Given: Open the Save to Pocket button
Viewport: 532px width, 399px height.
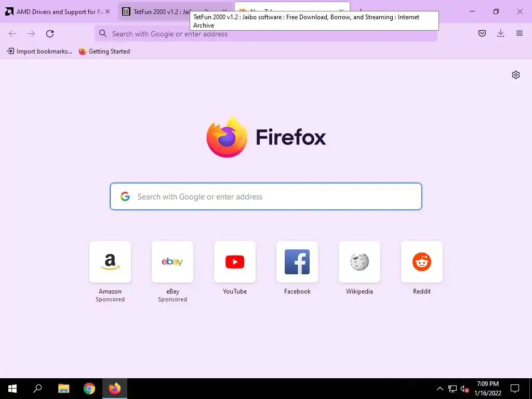Looking at the screenshot, I should click(x=482, y=33).
